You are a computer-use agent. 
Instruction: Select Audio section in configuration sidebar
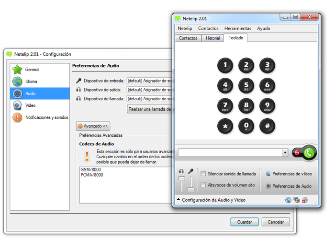click(40, 93)
